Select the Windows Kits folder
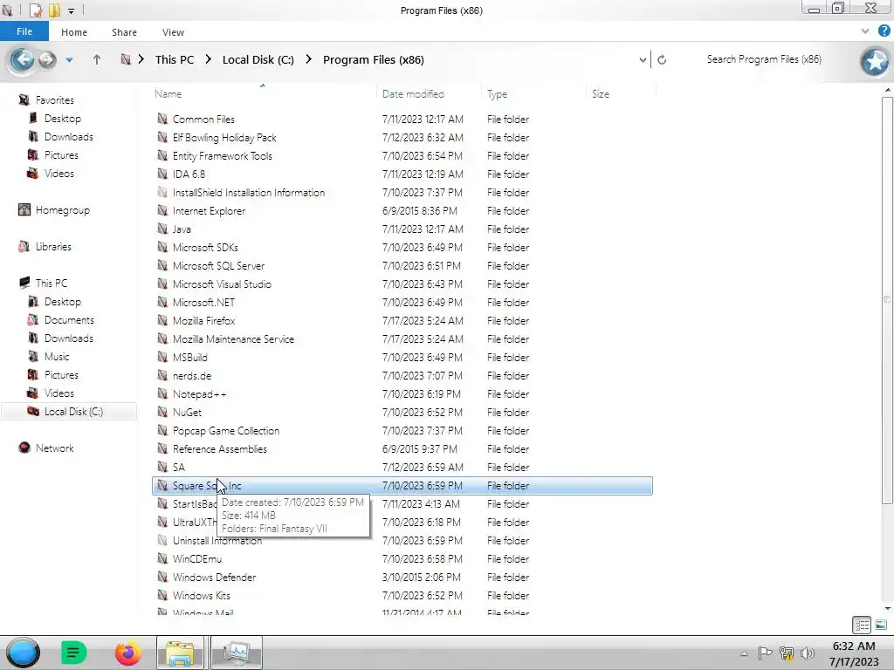 point(202,595)
